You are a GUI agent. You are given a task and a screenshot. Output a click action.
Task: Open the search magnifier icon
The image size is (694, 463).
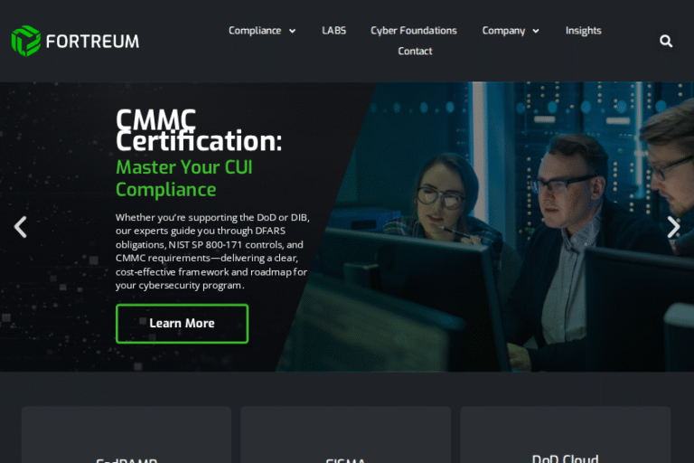click(666, 41)
